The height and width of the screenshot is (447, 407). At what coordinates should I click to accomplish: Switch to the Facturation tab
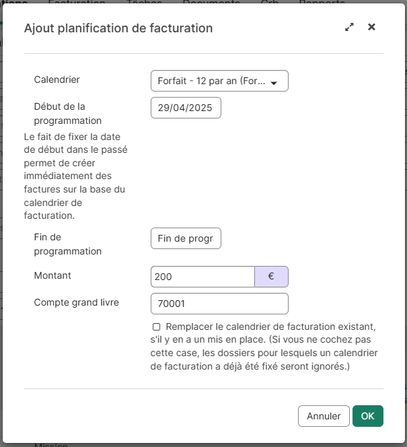[77, 3]
